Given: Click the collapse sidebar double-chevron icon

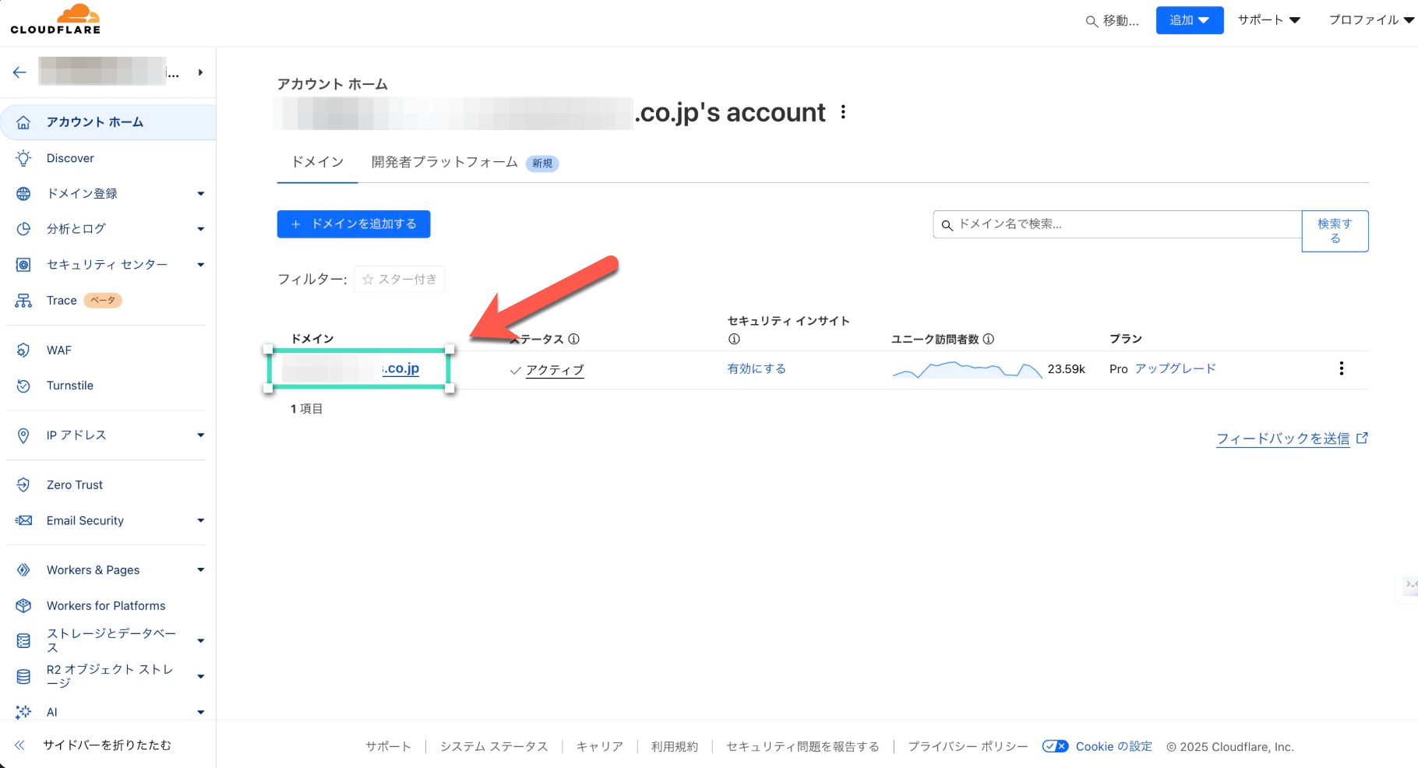Looking at the screenshot, I should (x=19, y=745).
